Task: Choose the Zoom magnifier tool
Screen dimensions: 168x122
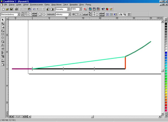Action: pos(3,27)
